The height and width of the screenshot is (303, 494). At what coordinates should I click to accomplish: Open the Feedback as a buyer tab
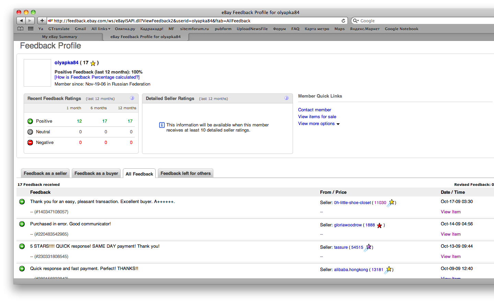pos(96,173)
